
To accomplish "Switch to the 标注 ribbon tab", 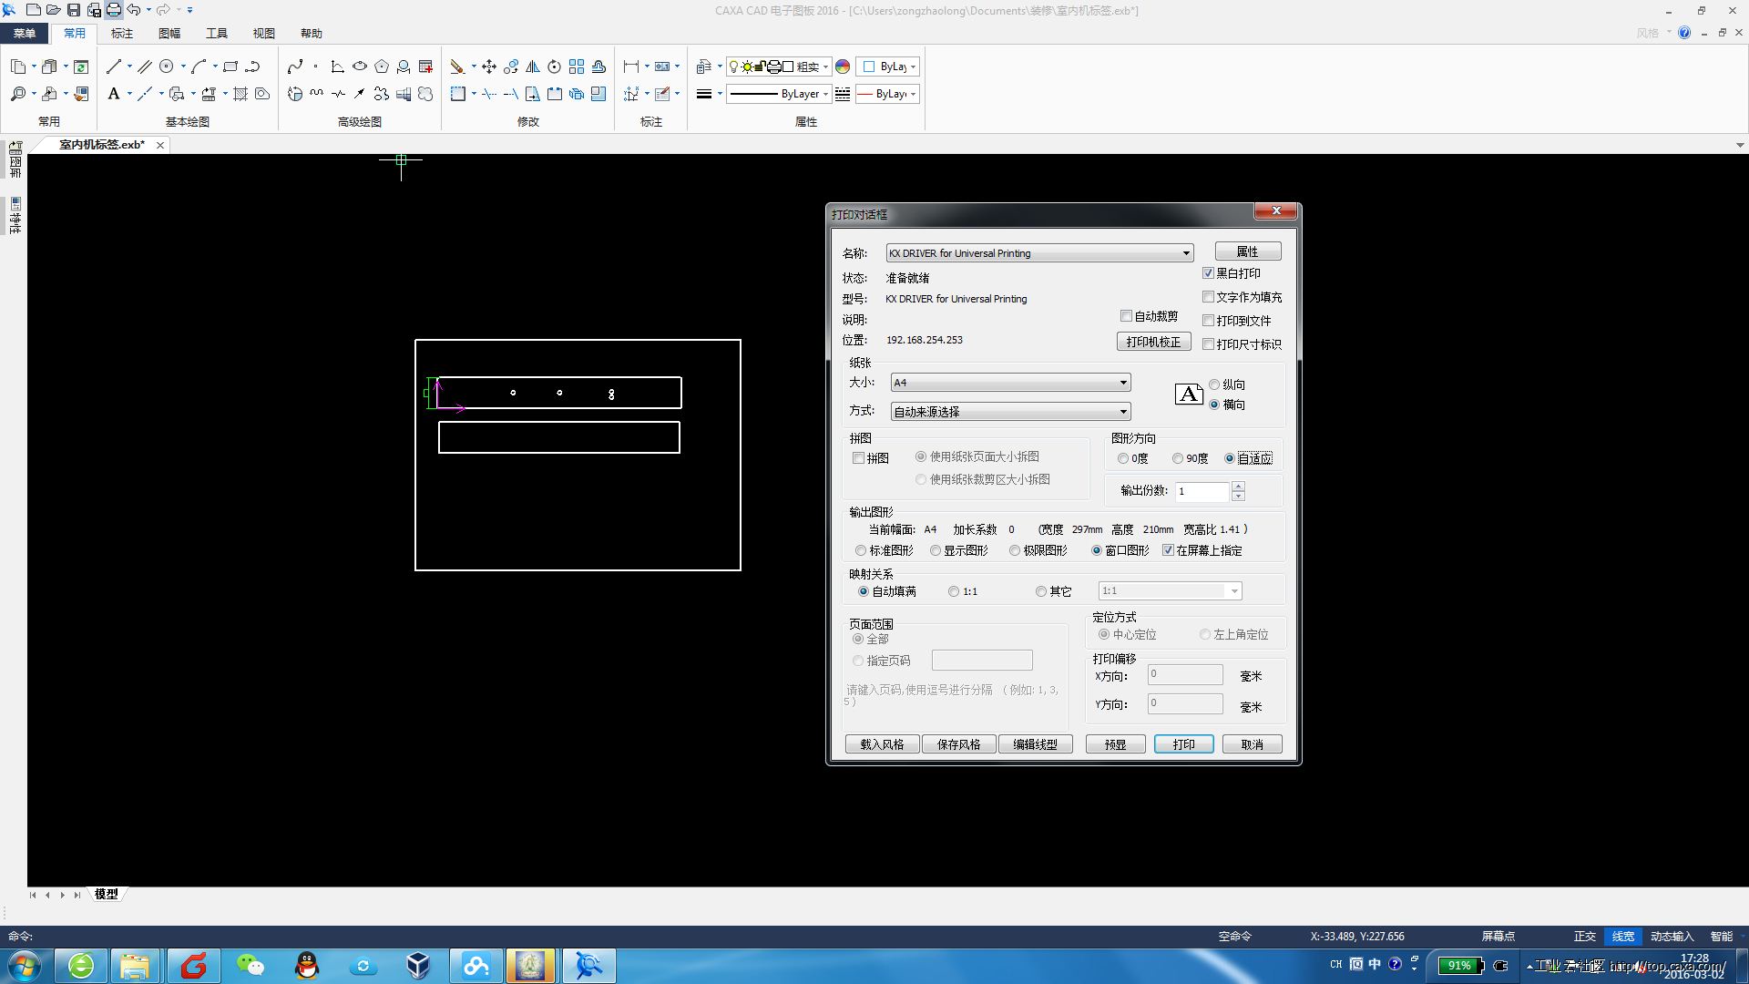I will [x=122, y=34].
